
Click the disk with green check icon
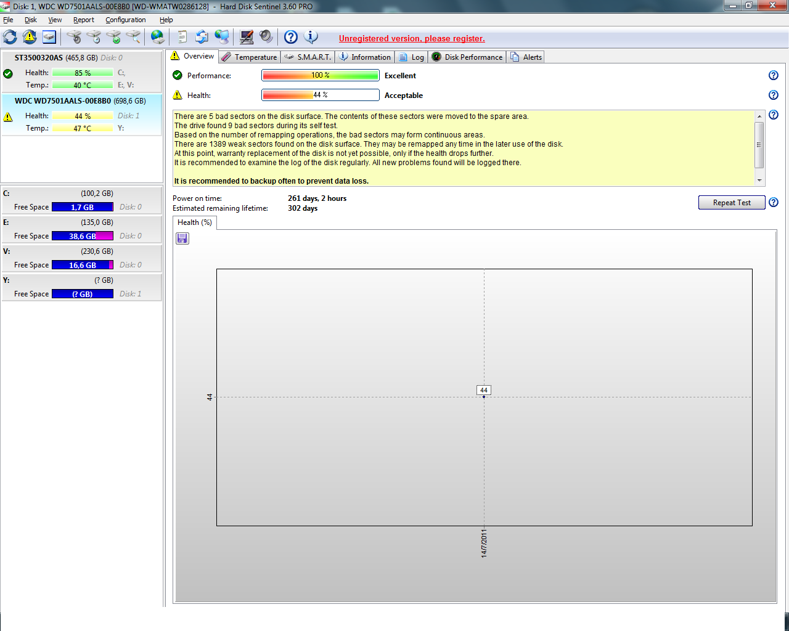tap(113, 37)
